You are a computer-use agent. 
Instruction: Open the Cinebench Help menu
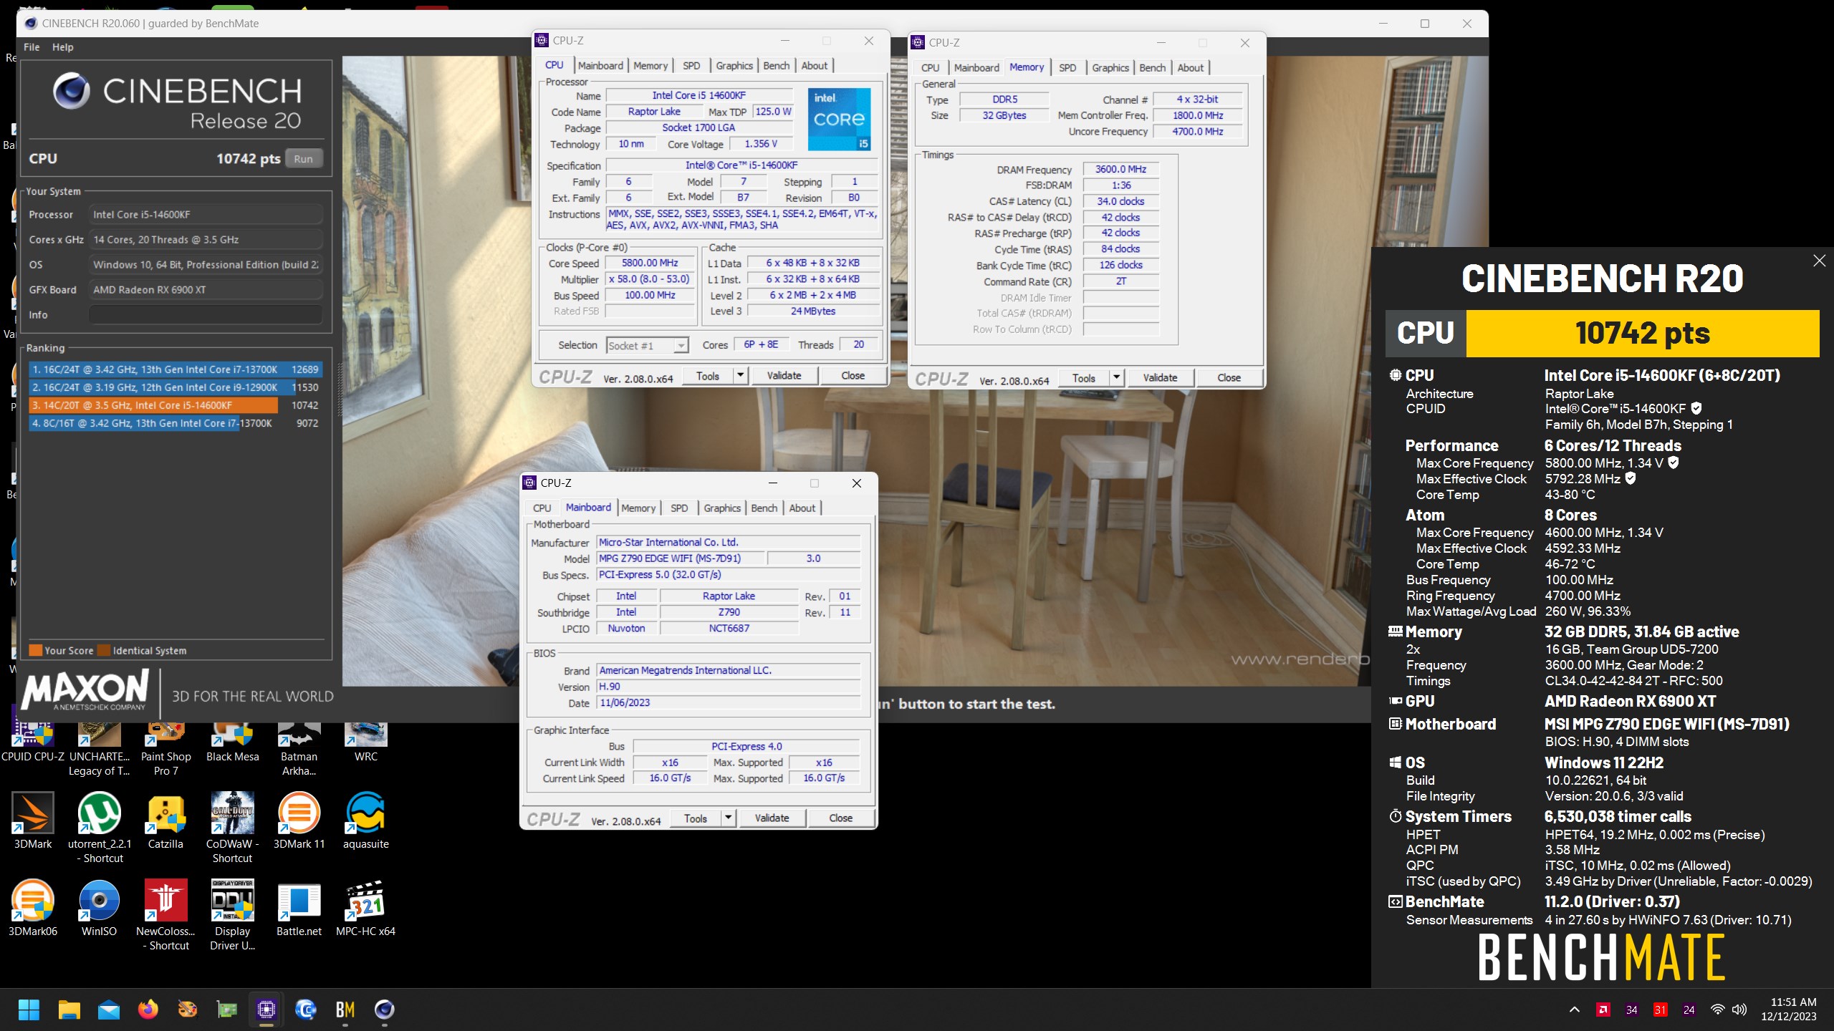click(x=62, y=47)
